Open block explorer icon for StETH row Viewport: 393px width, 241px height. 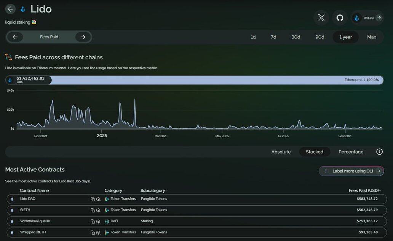pos(98,210)
